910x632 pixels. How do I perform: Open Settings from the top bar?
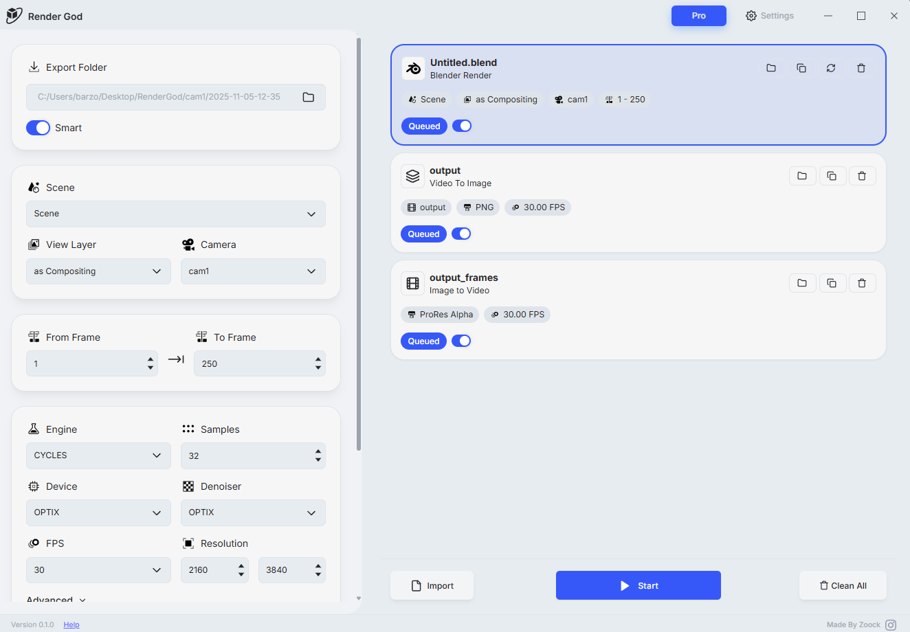[769, 15]
